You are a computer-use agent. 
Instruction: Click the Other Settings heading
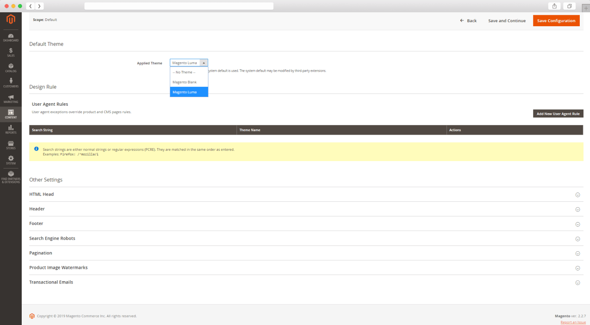[x=46, y=180]
